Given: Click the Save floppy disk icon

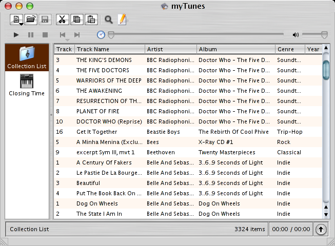Looking at the screenshot, I should pyautogui.click(x=45, y=19).
